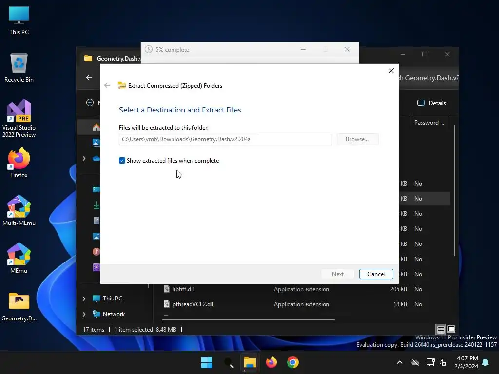Image resolution: width=499 pixels, height=374 pixels.
Task: Show hidden system tray icons
Action: coord(400,362)
